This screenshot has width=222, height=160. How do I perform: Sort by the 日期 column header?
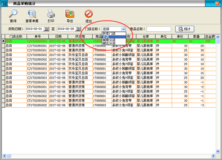point(58,37)
